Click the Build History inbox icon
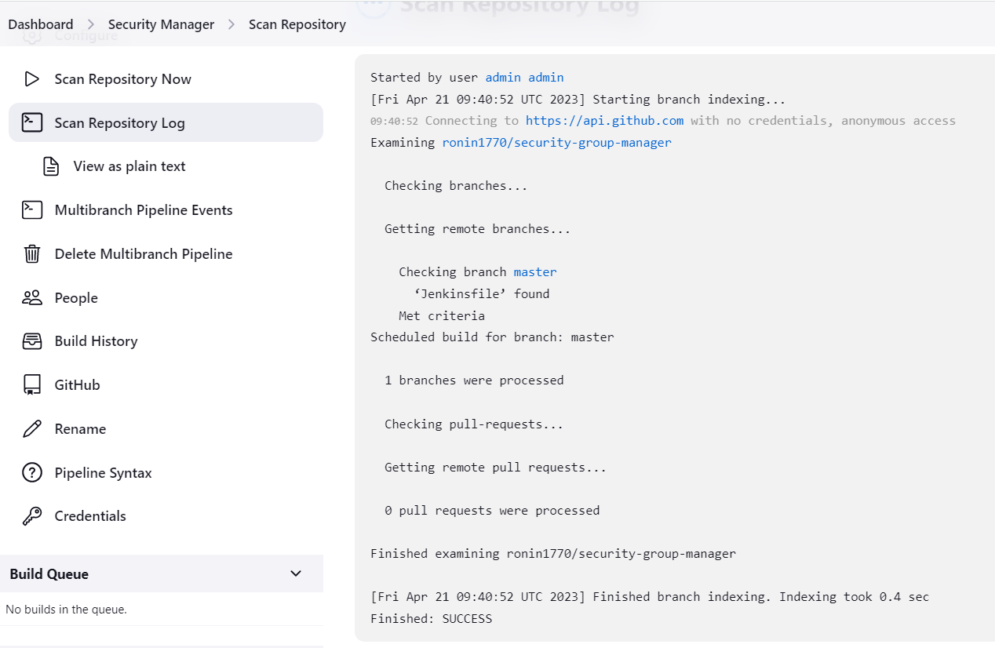The height and width of the screenshot is (648, 995). [31, 341]
